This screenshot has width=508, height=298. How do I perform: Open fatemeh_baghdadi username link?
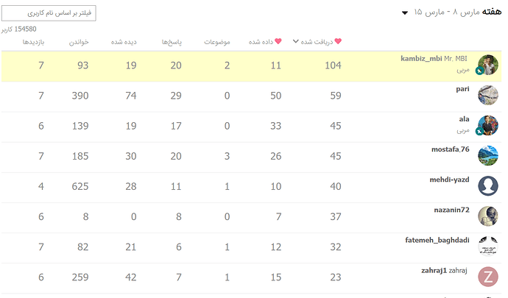pos(437,240)
